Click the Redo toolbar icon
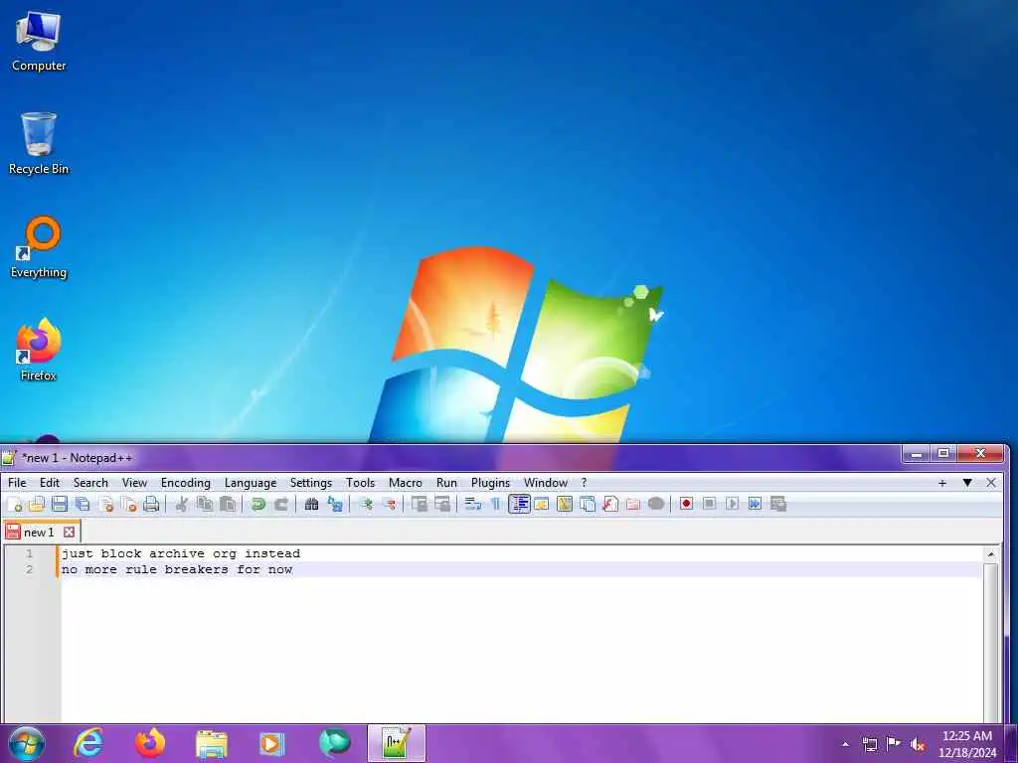The width and height of the screenshot is (1018, 763). (x=281, y=504)
